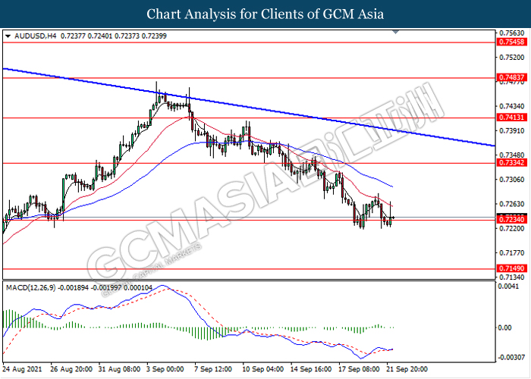Click the 31 Aug 08:00 time label

pos(119,369)
